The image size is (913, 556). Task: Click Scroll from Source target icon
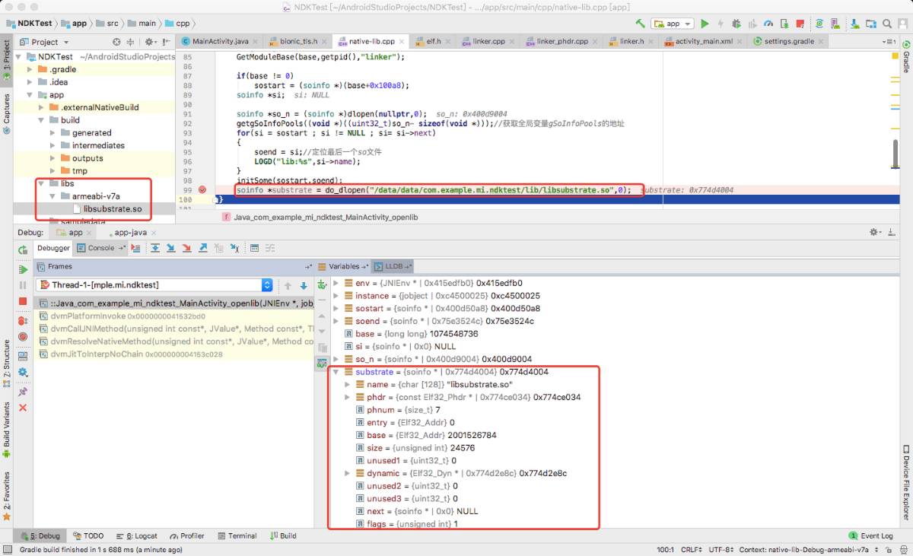point(116,42)
